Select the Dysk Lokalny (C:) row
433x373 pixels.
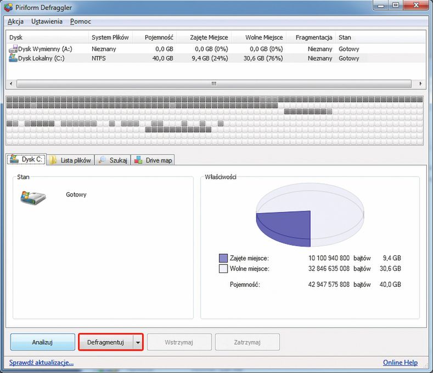[x=215, y=58]
